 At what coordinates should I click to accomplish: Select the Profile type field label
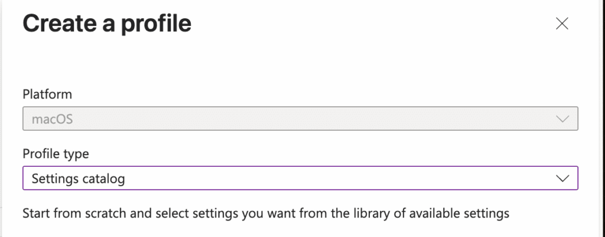point(56,154)
